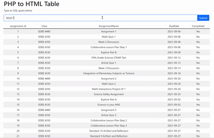
Task: Select the 'Week 3 Discussion' cell
Action: pos(109,68)
